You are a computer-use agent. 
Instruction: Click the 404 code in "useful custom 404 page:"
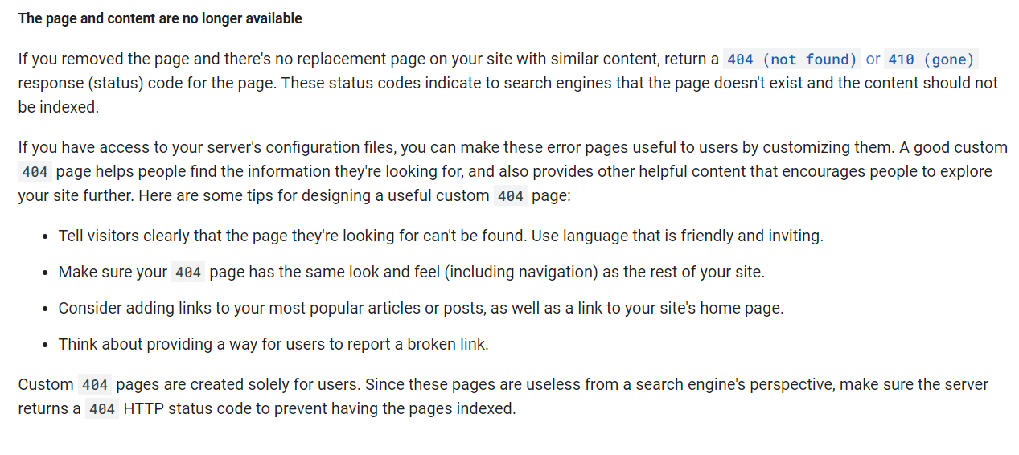pyautogui.click(x=511, y=196)
